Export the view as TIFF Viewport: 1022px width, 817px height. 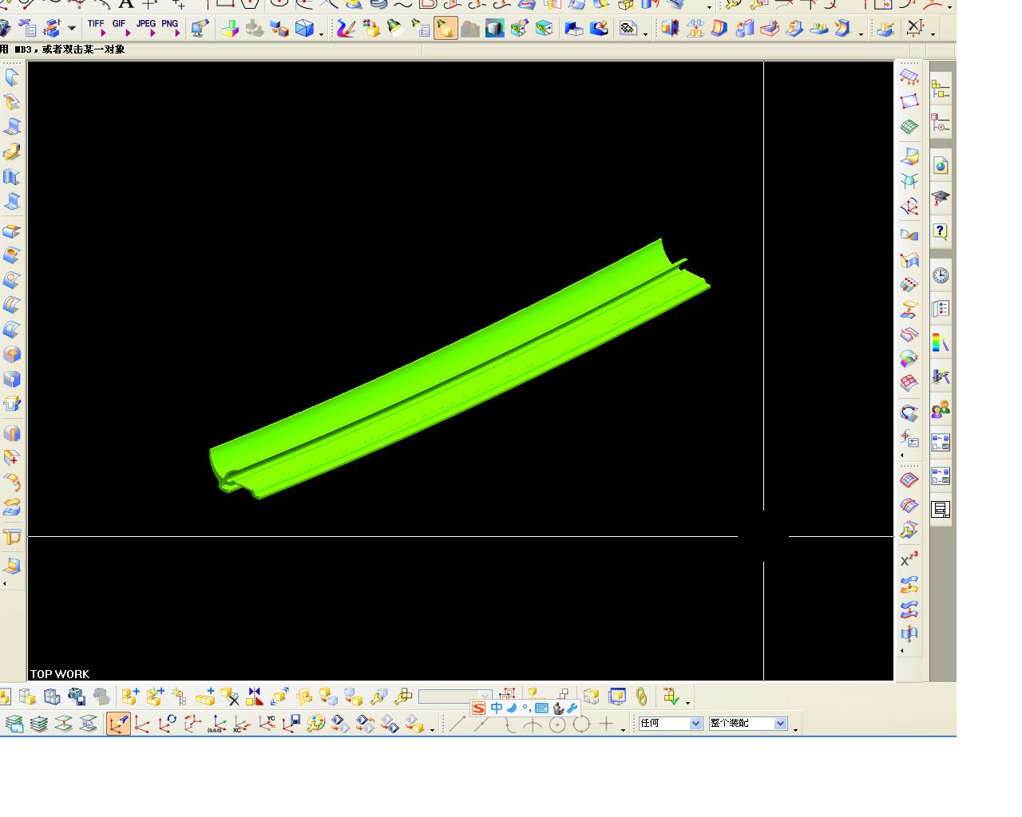click(x=97, y=28)
